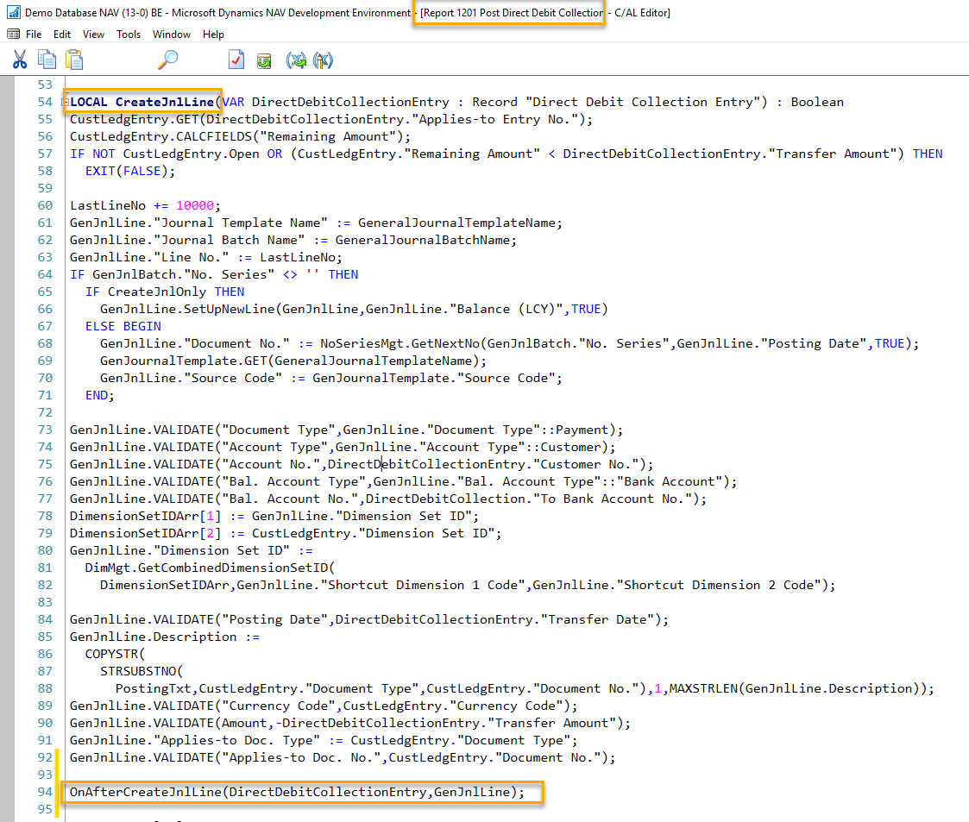Click the Copy icon
This screenshot has width=969, height=822.
click(x=46, y=60)
